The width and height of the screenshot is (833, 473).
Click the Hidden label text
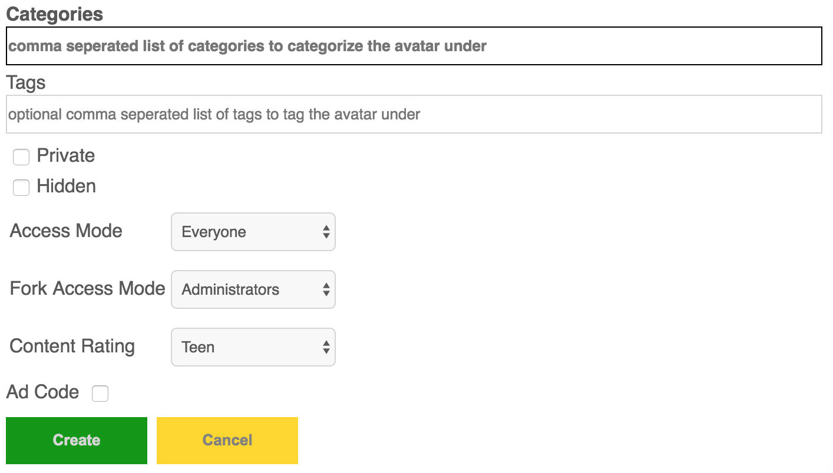pyautogui.click(x=67, y=186)
